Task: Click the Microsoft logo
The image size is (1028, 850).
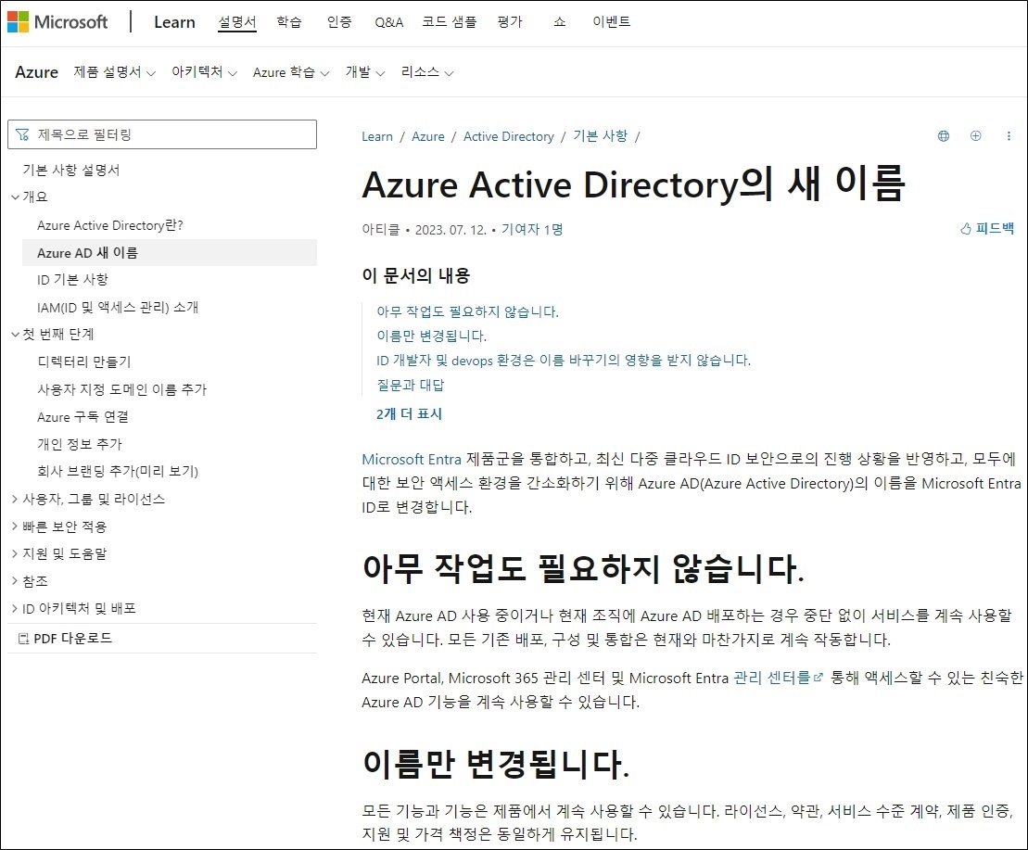Action: [x=57, y=21]
